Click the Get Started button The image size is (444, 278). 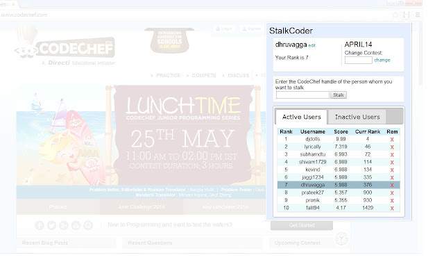(301, 225)
